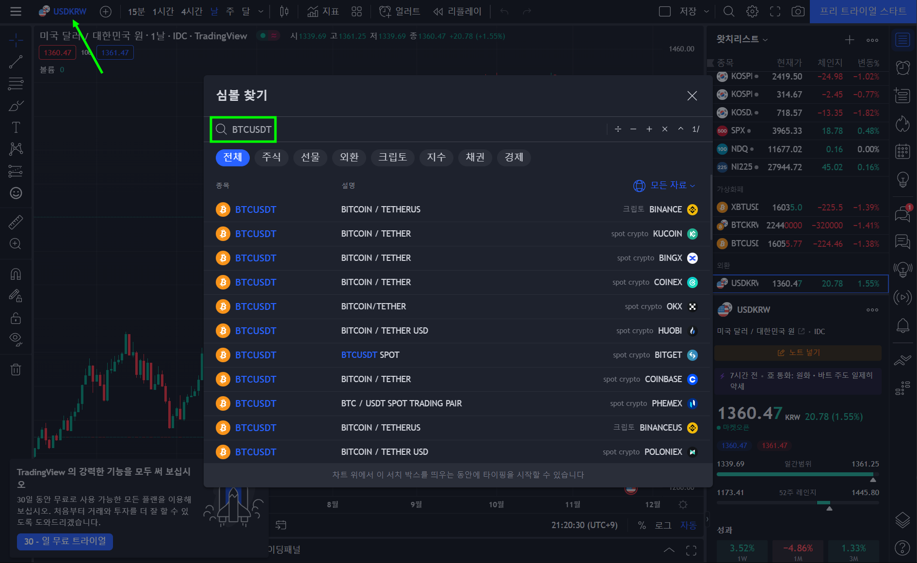Screen dimensions: 917x563
Task: Toggle 자동 auto scale
Action: click(x=688, y=525)
